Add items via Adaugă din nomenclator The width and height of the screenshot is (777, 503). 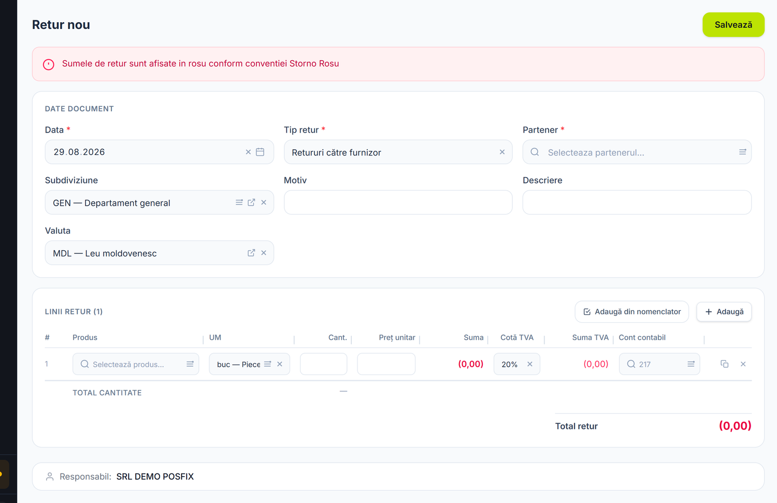pos(632,312)
